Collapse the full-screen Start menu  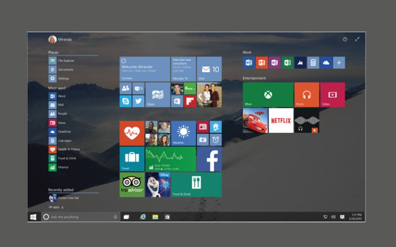pos(357,39)
